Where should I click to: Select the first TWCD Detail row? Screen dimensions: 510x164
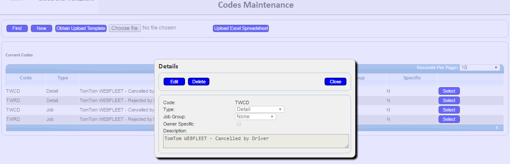click(449, 91)
